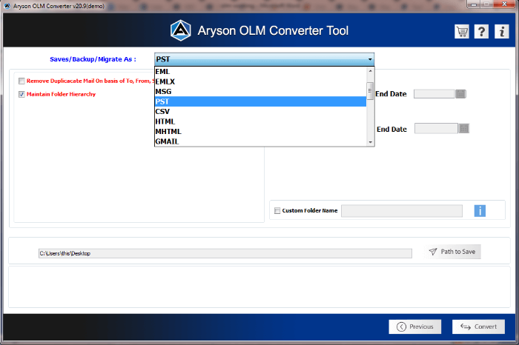Open calendar picker next to second End Date
This screenshot has height=345, width=519.
tap(463, 128)
